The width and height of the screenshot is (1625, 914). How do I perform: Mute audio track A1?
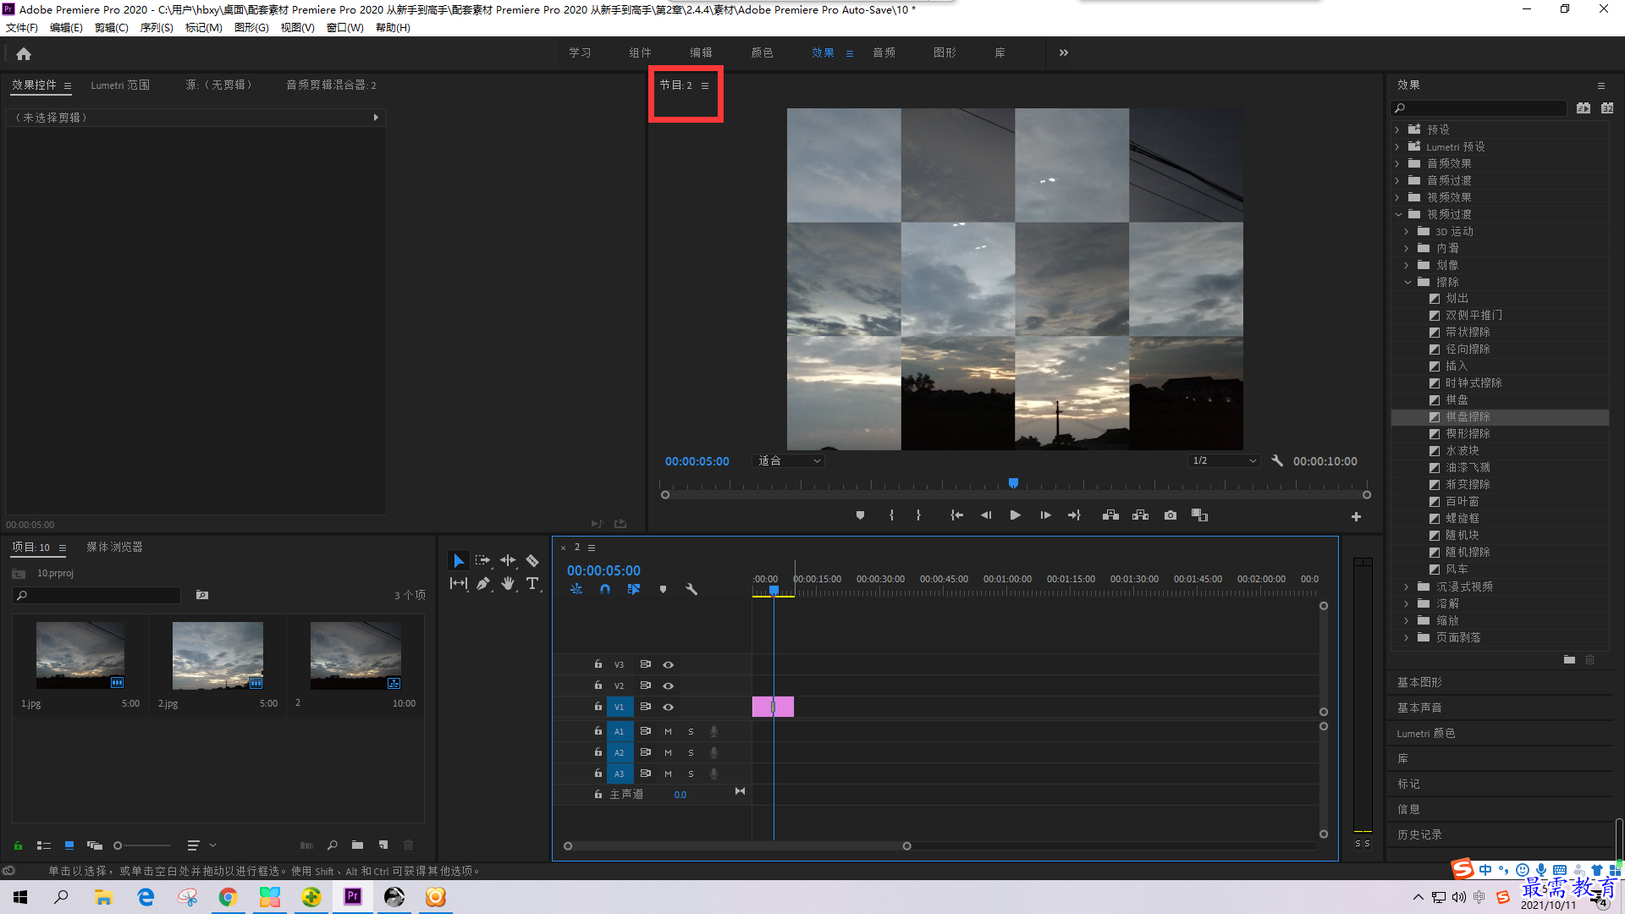point(669,731)
